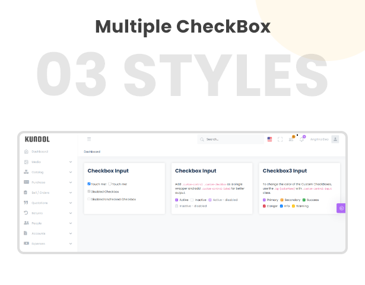Click the "Disabled Checkbox" checkbox
This screenshot has width=365, height=285.
(x=89, y=191)
